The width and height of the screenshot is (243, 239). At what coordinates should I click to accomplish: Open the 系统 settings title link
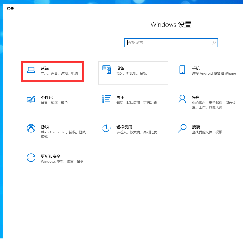tap(45, 68)
